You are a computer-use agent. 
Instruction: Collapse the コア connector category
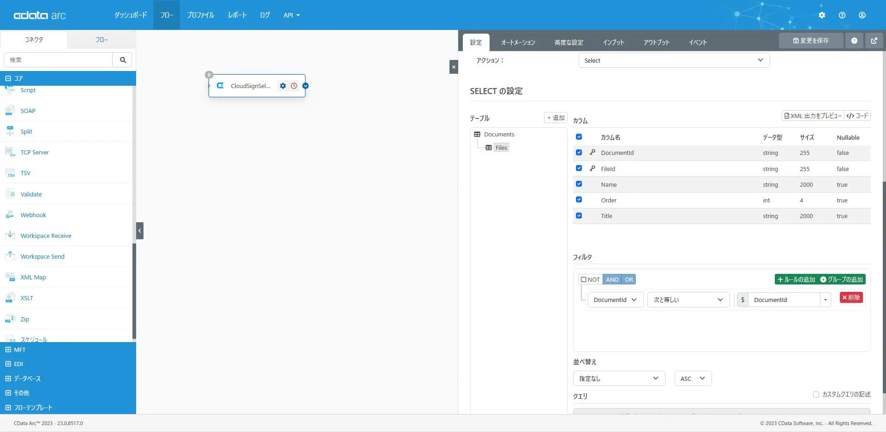(68, 78)
